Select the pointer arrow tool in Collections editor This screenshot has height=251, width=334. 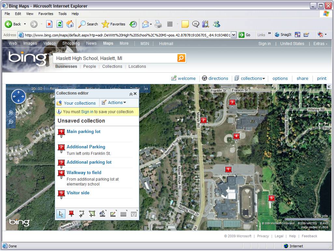61,214
